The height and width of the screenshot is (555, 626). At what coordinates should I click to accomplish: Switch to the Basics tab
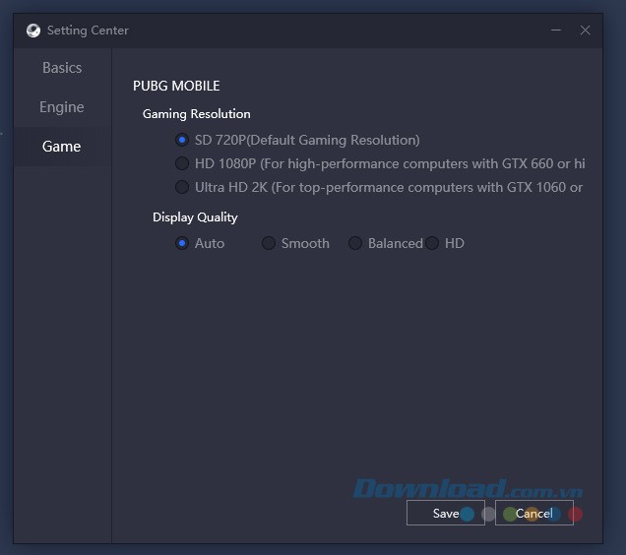point(62,68)
